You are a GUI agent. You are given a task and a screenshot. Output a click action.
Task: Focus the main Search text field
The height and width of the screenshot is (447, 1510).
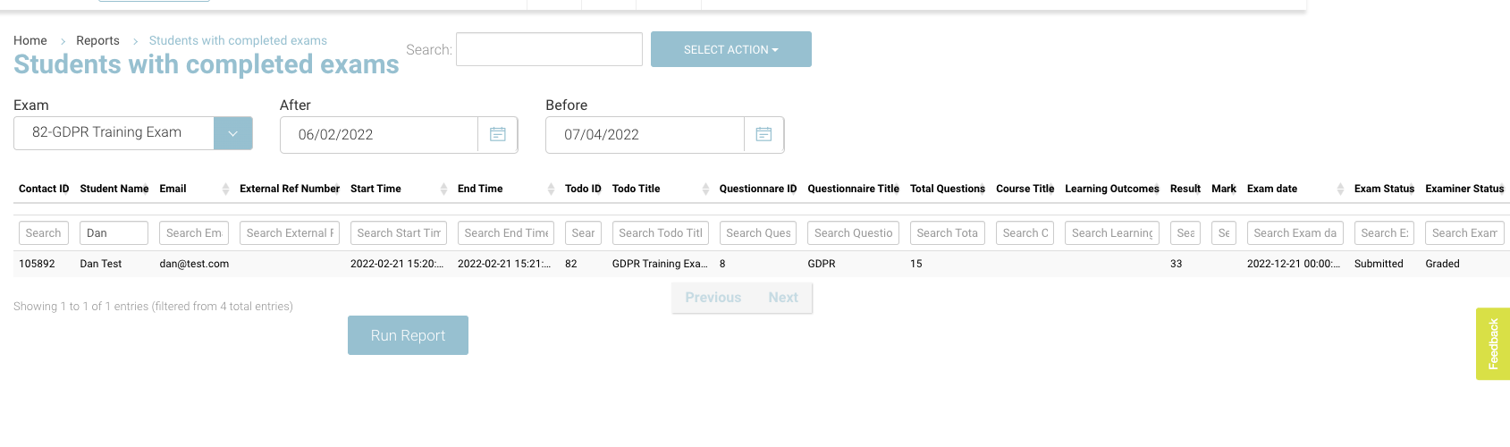(549, 49)
